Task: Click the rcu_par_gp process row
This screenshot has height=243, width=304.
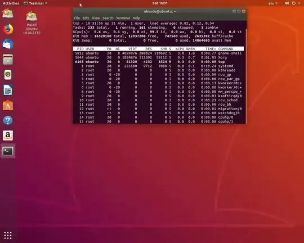Action: coord(158,79)
